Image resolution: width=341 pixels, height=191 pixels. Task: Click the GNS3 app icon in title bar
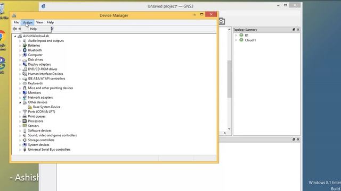click(44, 6)
